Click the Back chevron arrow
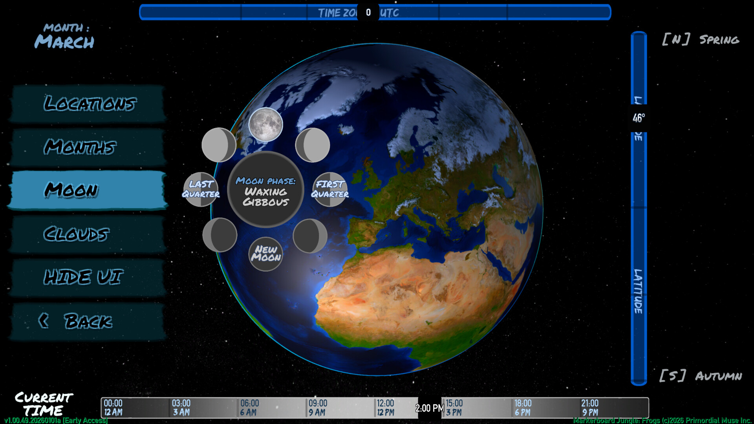 44,321
